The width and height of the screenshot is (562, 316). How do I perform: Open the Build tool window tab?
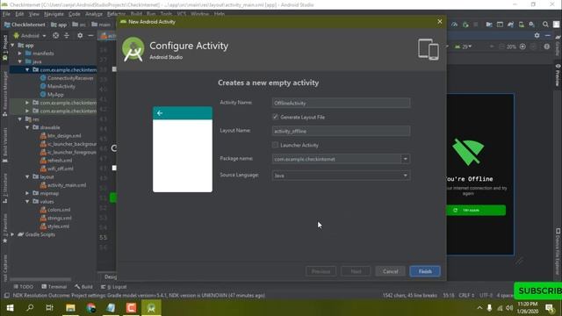pyautogui.click(x=84, y=287)
